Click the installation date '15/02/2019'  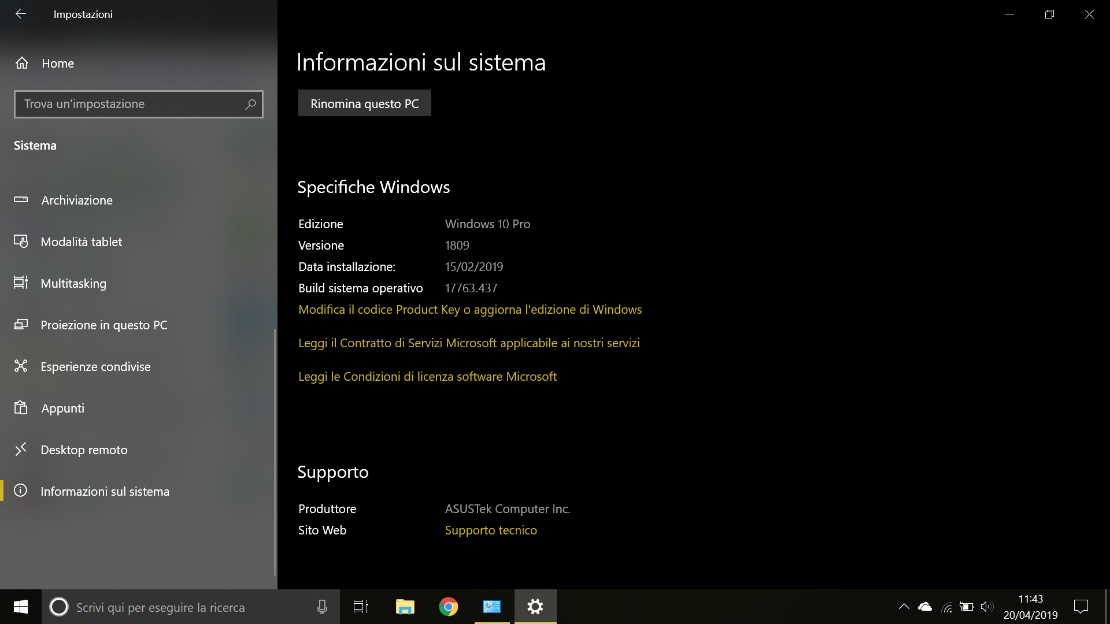click(474, 267)
